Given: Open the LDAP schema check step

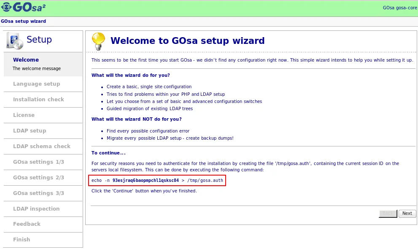Looking at the screenshot, I should 42,146.
